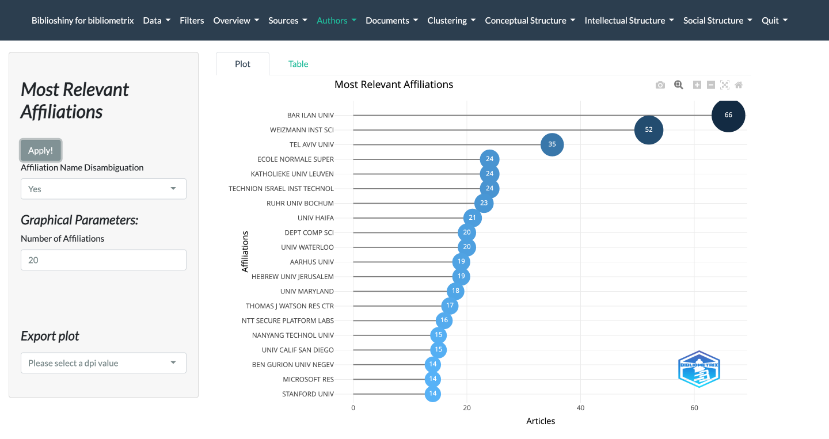Click the 15 bubble for Nanyang Technol Univ
This screenshot has width=829, height=439.
point(438,335)
